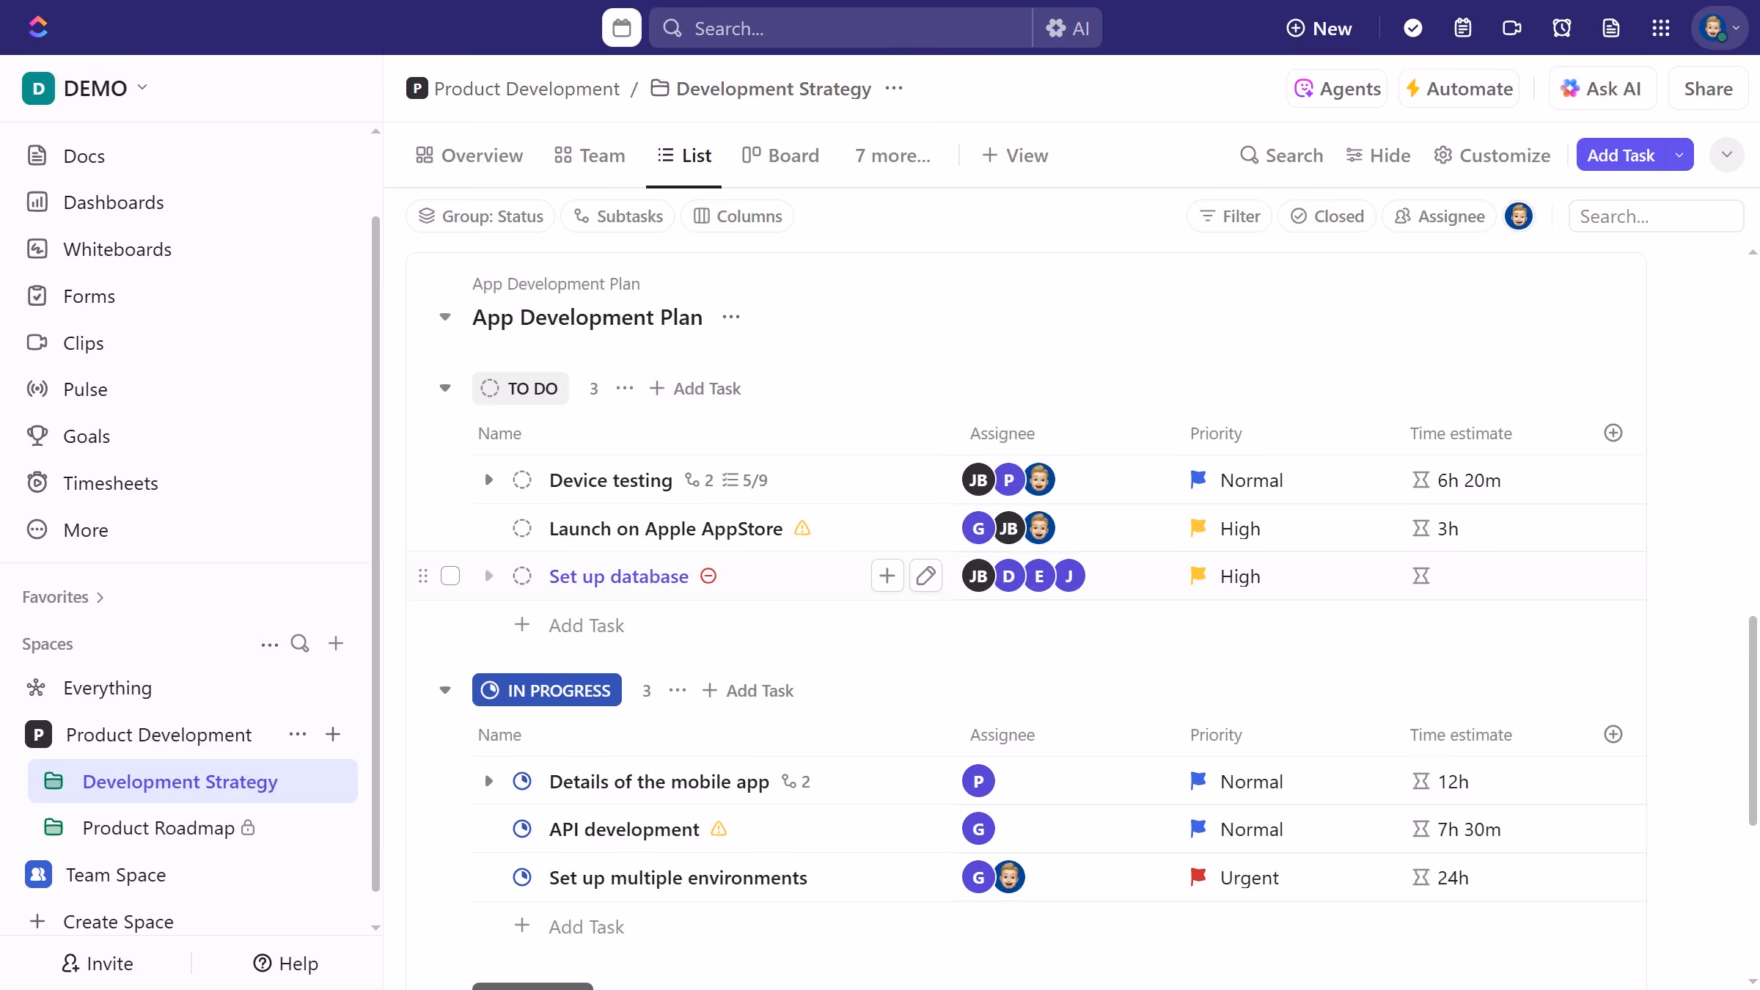Toggle status icon of Details of the mobile app

pyautogui.click(x=522, y=781)
